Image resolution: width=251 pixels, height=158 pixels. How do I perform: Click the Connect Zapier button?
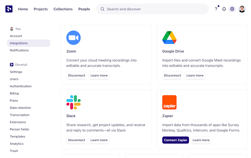(176, 140)
